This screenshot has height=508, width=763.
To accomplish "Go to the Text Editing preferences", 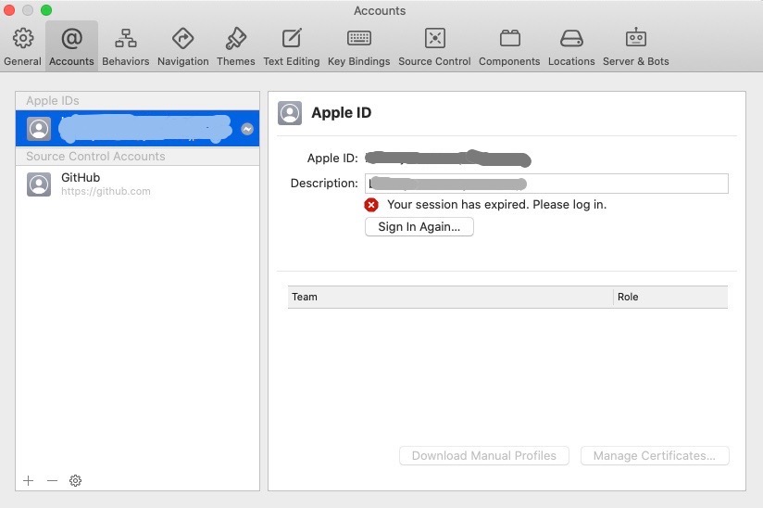I will point(292,46).
